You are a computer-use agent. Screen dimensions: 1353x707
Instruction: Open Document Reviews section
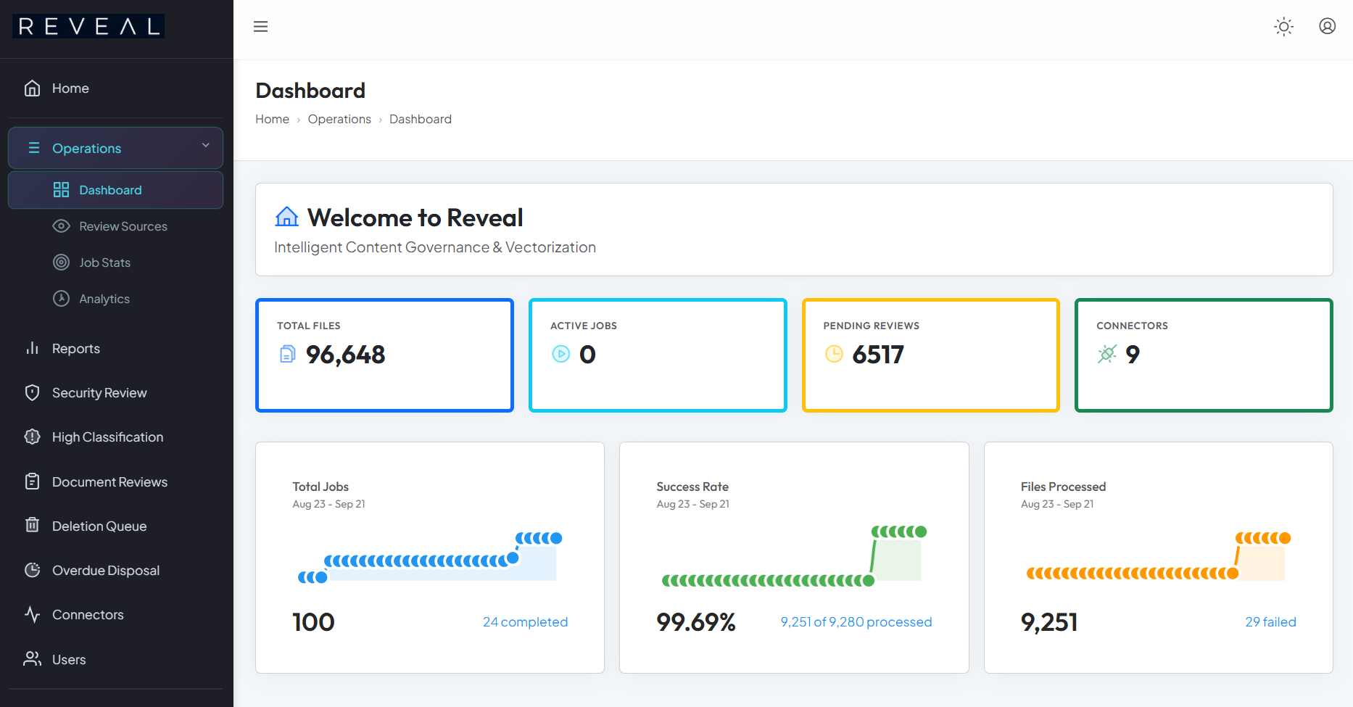coord(116,481)
